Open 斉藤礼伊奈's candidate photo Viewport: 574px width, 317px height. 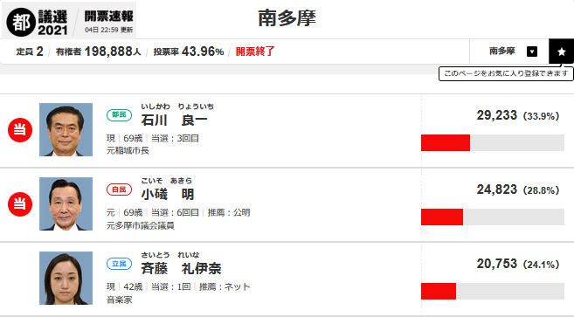tap(66, 279)
